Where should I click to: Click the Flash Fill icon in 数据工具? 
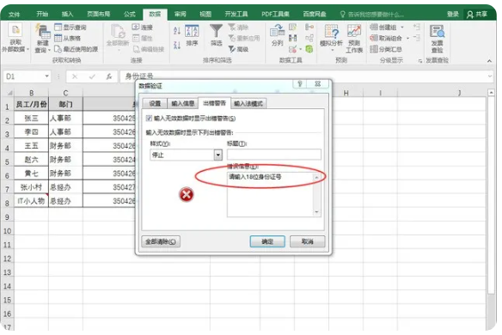point(292,27)
